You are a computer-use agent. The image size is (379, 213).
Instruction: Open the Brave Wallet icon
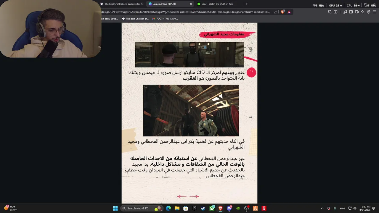[x=357, y=12]
